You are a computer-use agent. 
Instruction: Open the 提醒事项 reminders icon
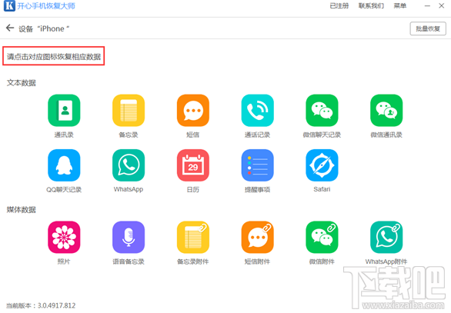pos(257,165)
